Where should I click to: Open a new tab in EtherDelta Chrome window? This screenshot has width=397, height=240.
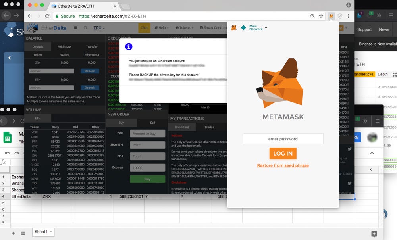pos(126,6)
